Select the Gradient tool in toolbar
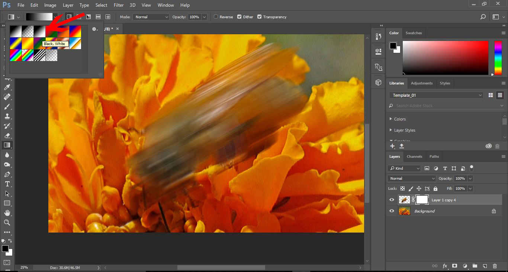 (x=7, y=145)
